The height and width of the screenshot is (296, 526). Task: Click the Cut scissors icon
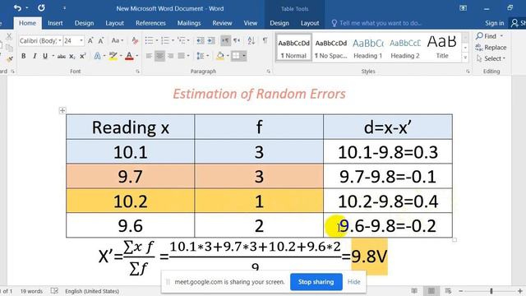pyautogui.click(x=9, y=36)
